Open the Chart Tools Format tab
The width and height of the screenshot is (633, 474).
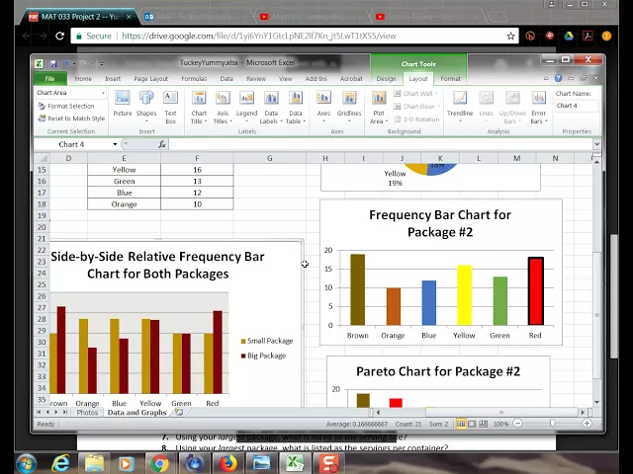click(450, 79)
